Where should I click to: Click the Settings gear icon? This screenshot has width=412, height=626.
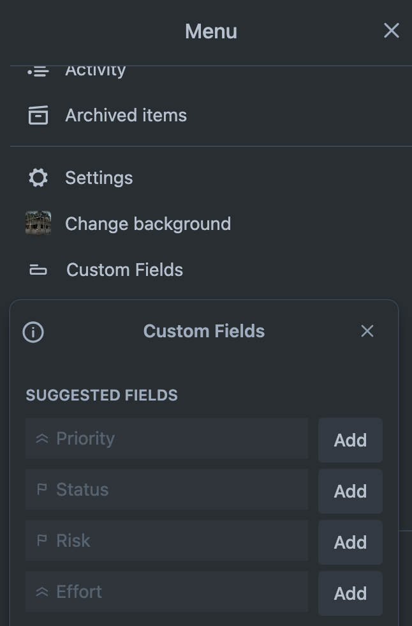(x=38, y=178)
